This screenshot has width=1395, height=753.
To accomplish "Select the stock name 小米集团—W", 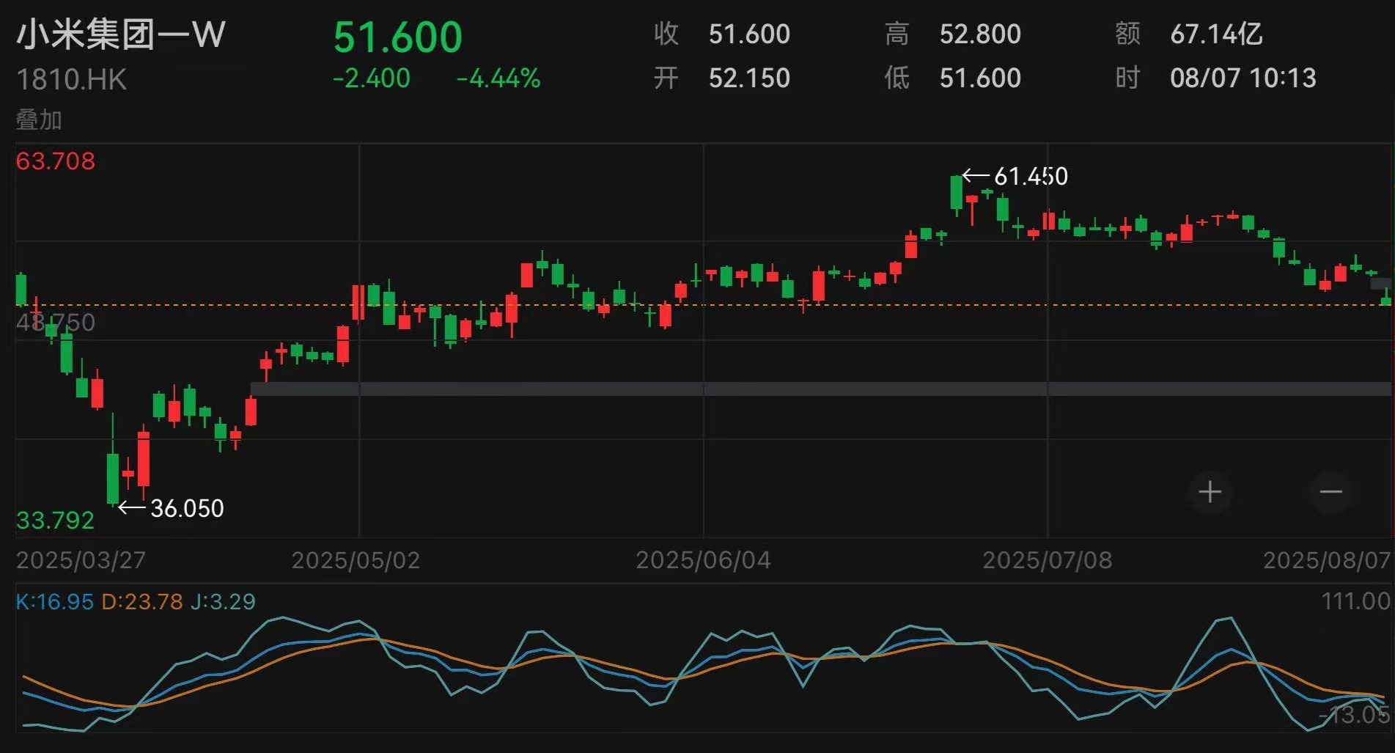I will [x=120, y=34].
